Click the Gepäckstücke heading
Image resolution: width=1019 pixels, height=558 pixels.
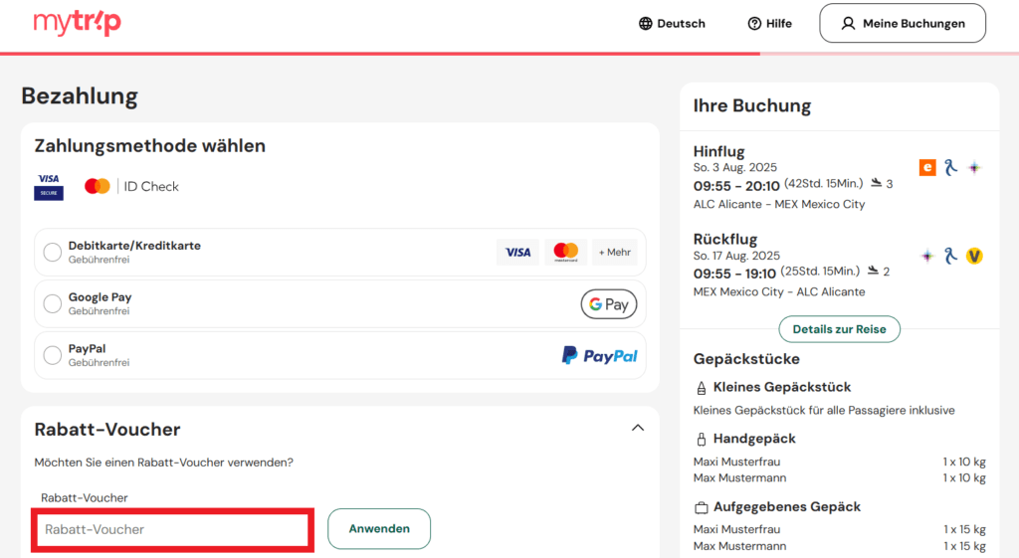pos(746,359)
